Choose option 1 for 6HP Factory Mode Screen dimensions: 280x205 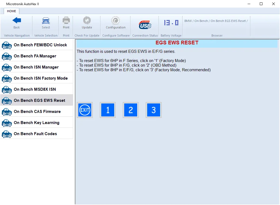[x=108, y=110]
